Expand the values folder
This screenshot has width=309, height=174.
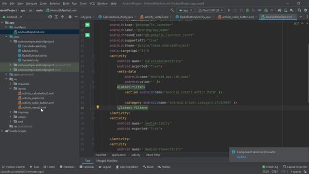click(x=11, y=117)
